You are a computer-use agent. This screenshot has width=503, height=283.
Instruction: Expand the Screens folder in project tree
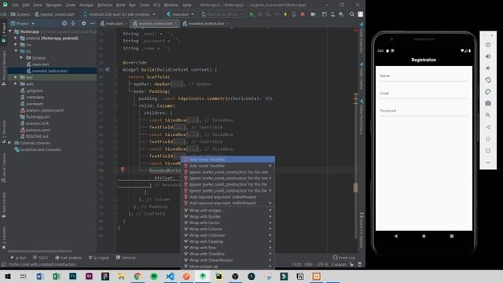click(21, 57)
